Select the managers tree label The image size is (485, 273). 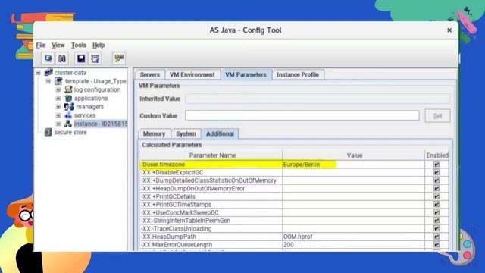pos(90,107)
